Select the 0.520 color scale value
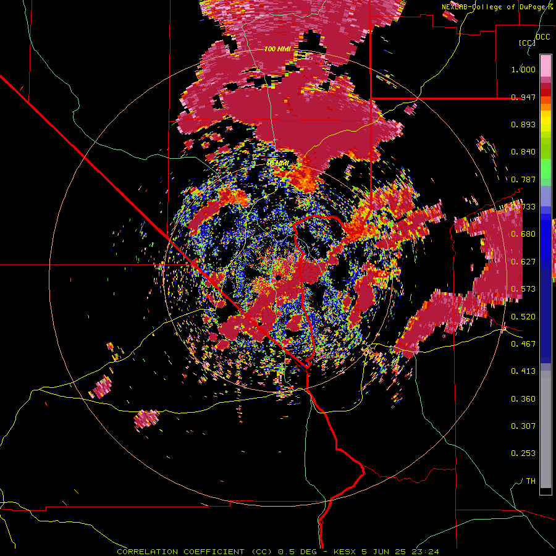Screen dimensions: 556x556 [523, 316]
